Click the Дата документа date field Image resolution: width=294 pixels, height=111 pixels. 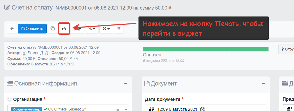click(206, 108)
